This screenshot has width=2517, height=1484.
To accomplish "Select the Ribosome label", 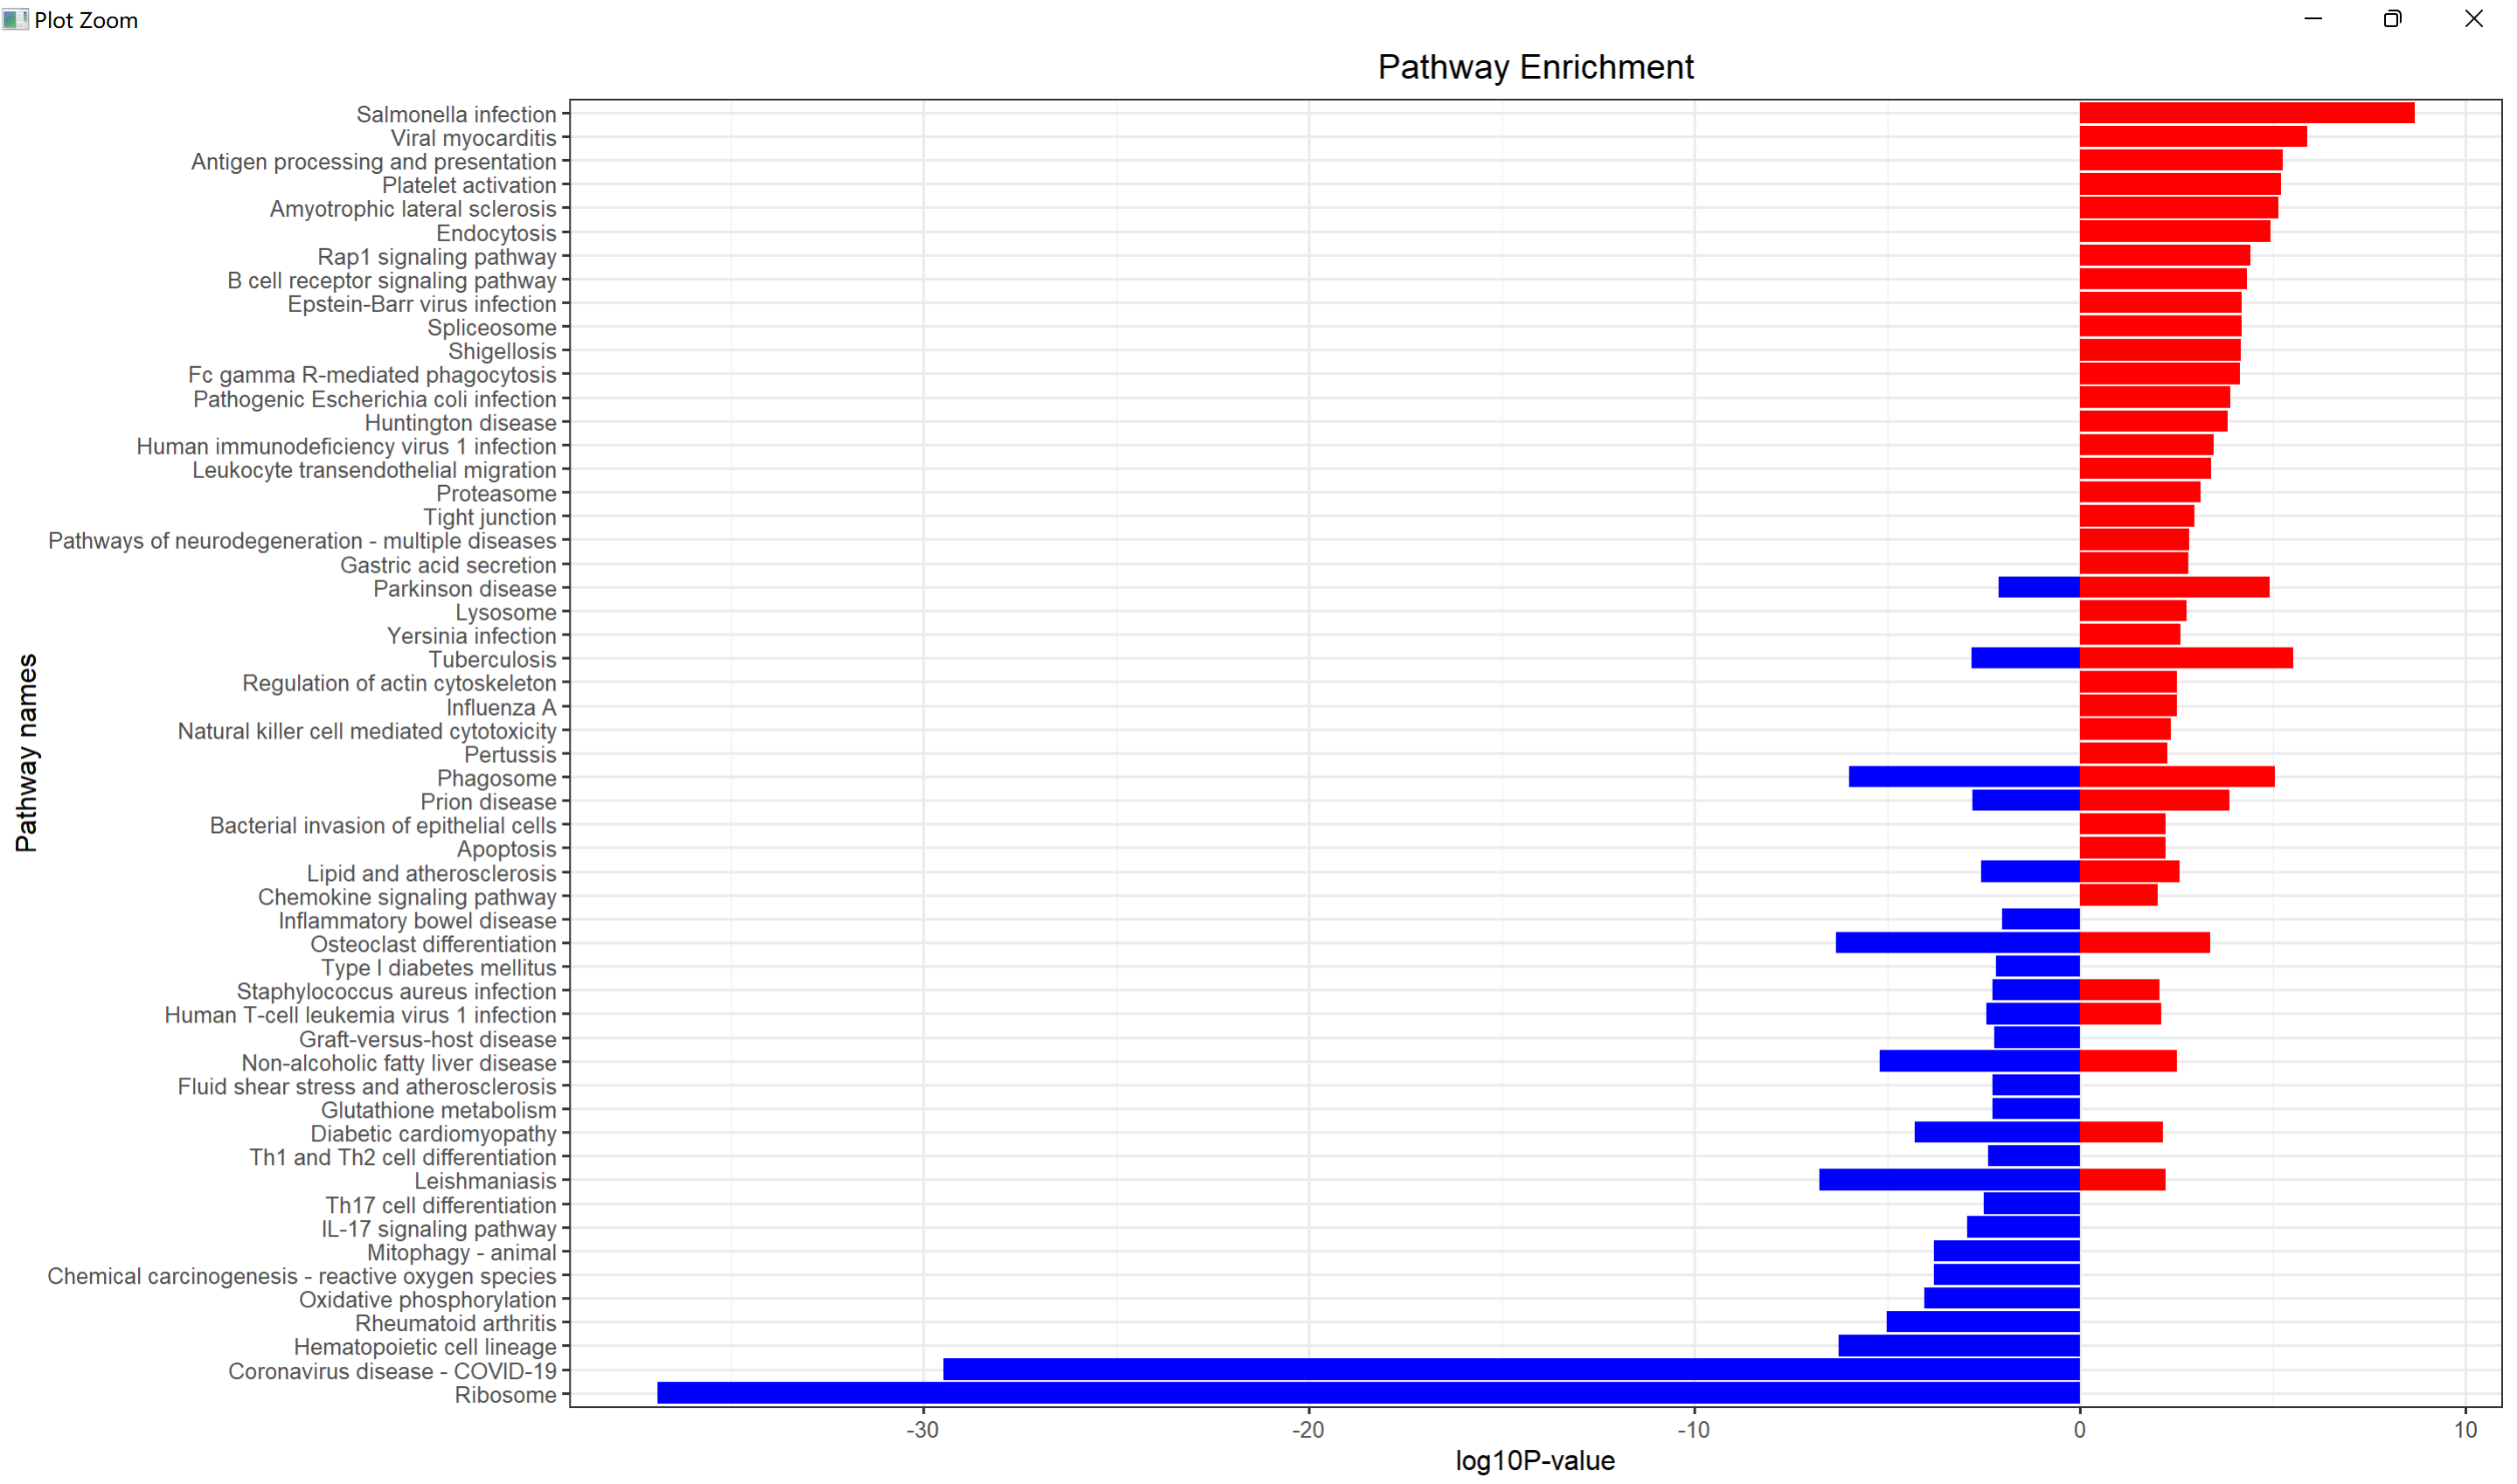I will 506,1395.
